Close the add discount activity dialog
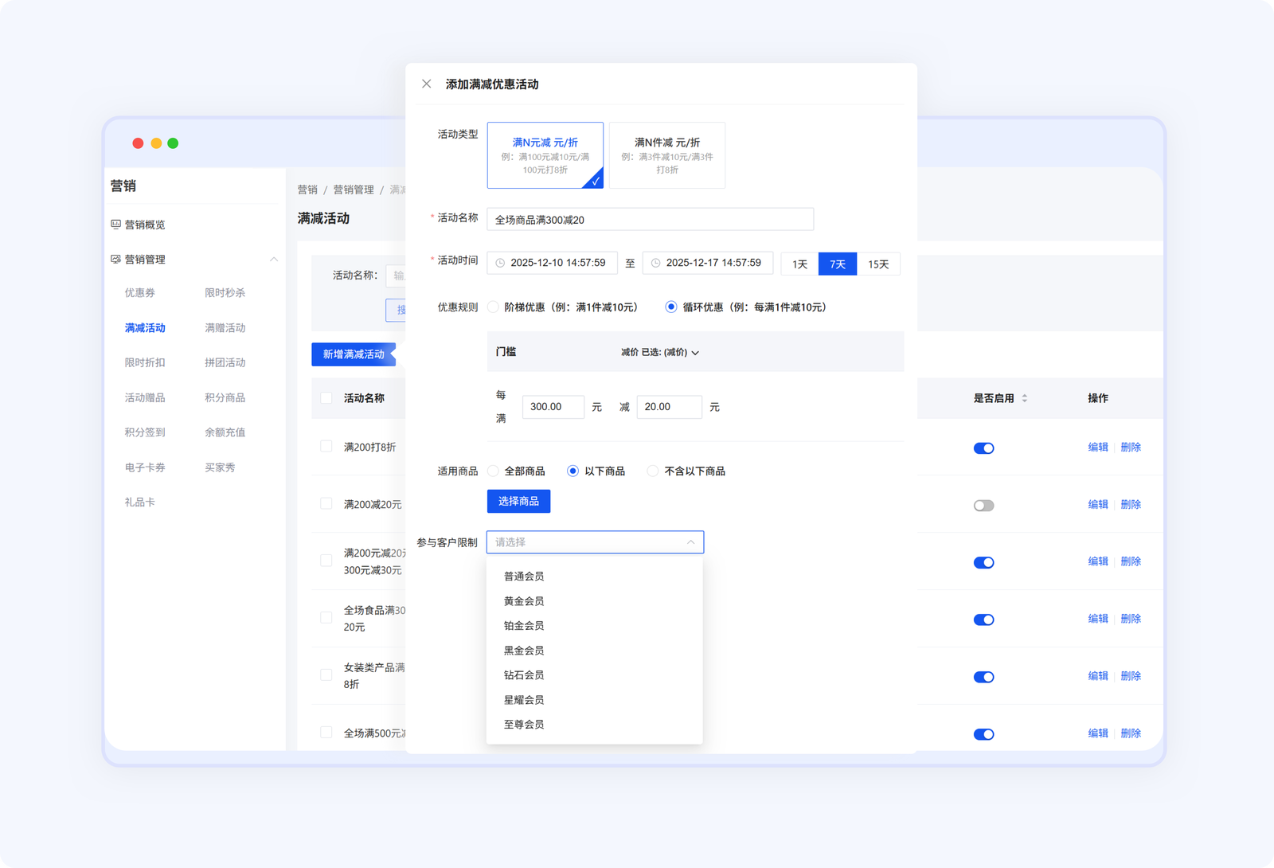This screenshot has height=868, width=1274. point(427,84)
